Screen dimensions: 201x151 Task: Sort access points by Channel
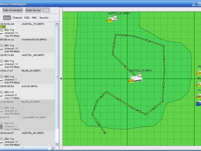click(x=17, y=18)
